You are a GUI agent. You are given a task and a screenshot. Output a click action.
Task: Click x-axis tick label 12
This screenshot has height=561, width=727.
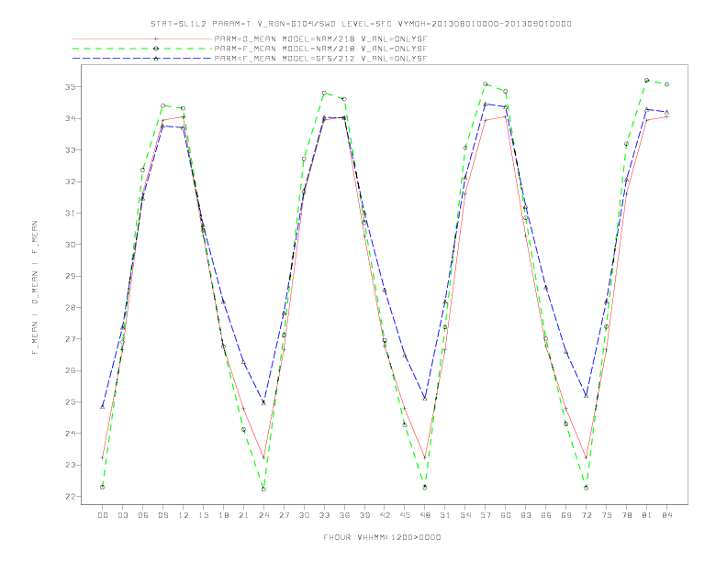184,515
